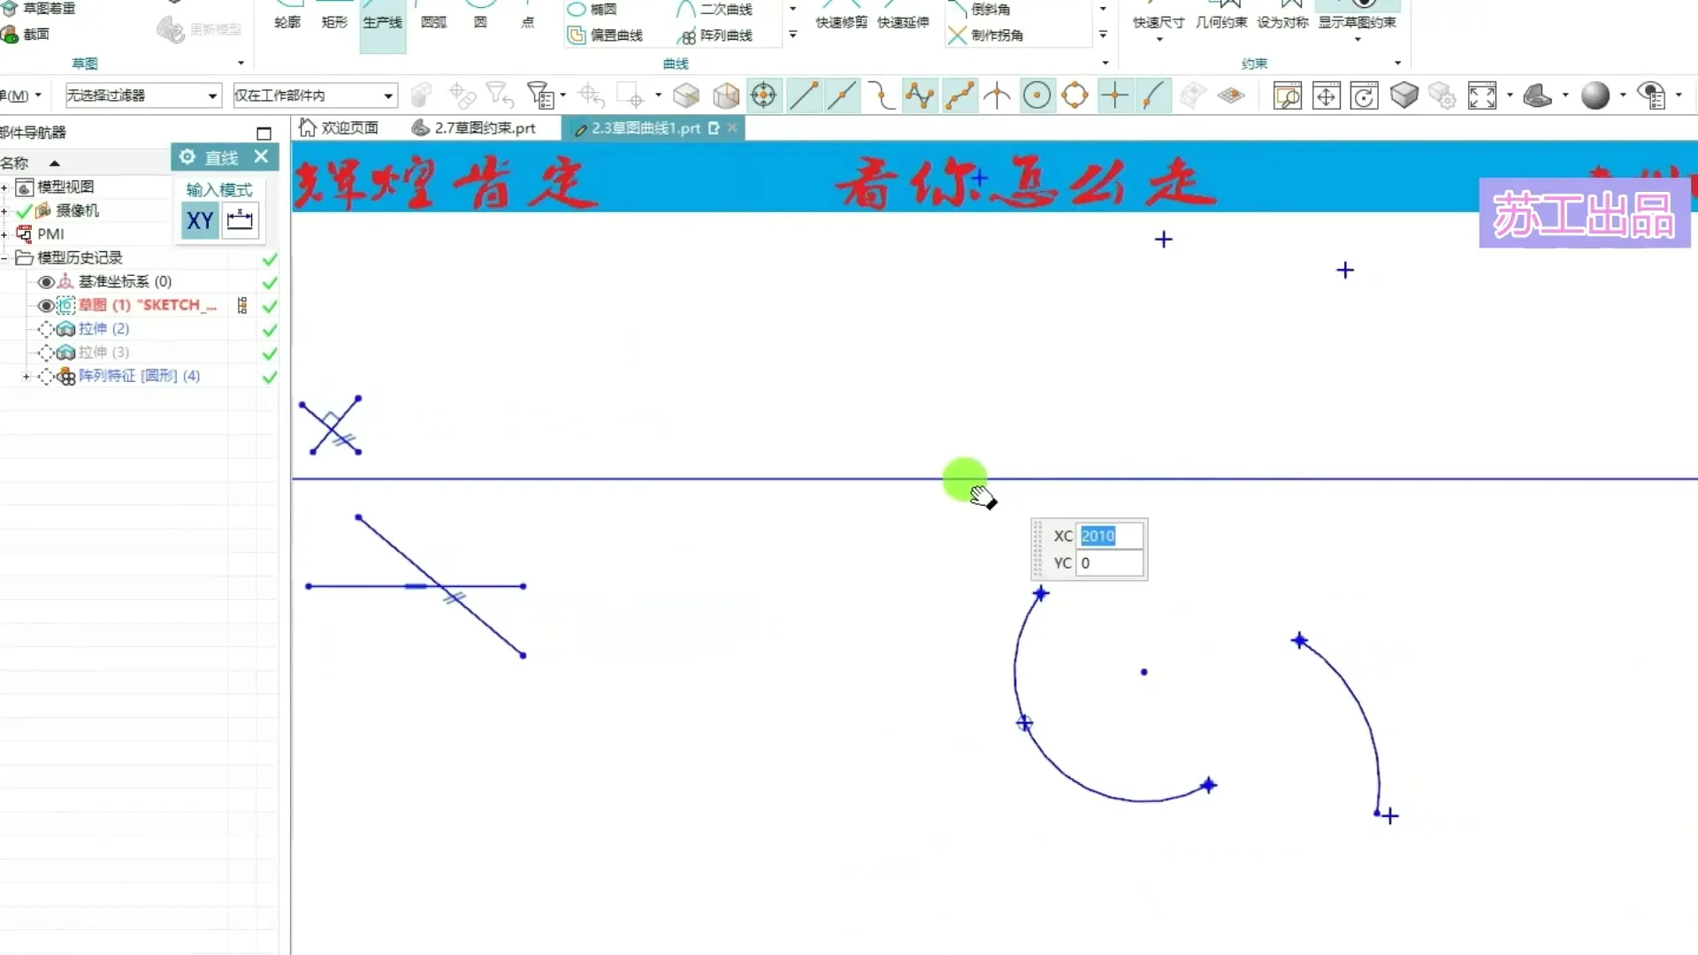Toggle quadrant point snap icon
This screenshot has height=955, width=1698.
1075,95
